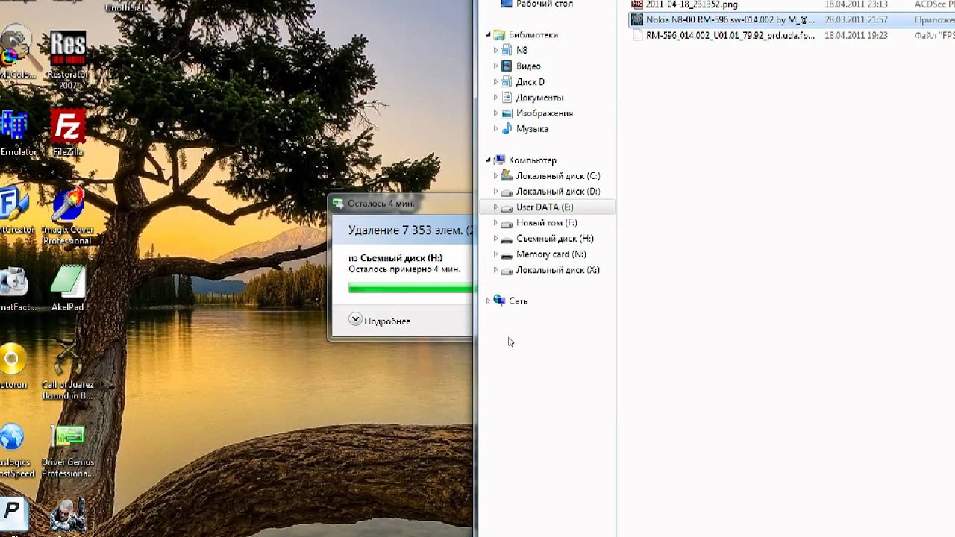
Task: Open Съемный диск (H:) in the tree
Action: 555,239
